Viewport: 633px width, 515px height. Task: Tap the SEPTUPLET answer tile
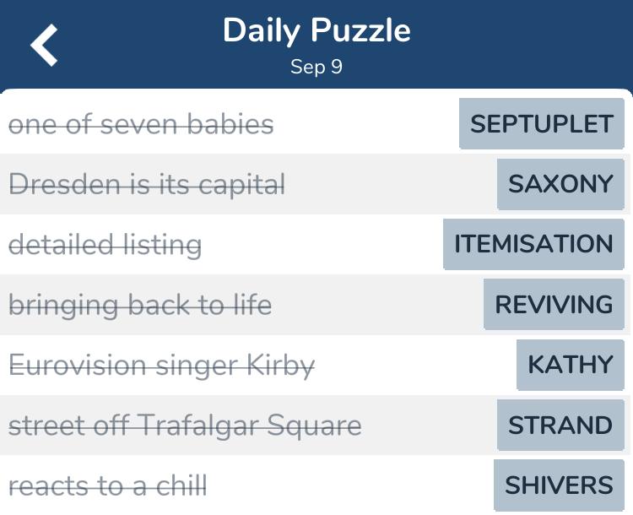[541, 123]
